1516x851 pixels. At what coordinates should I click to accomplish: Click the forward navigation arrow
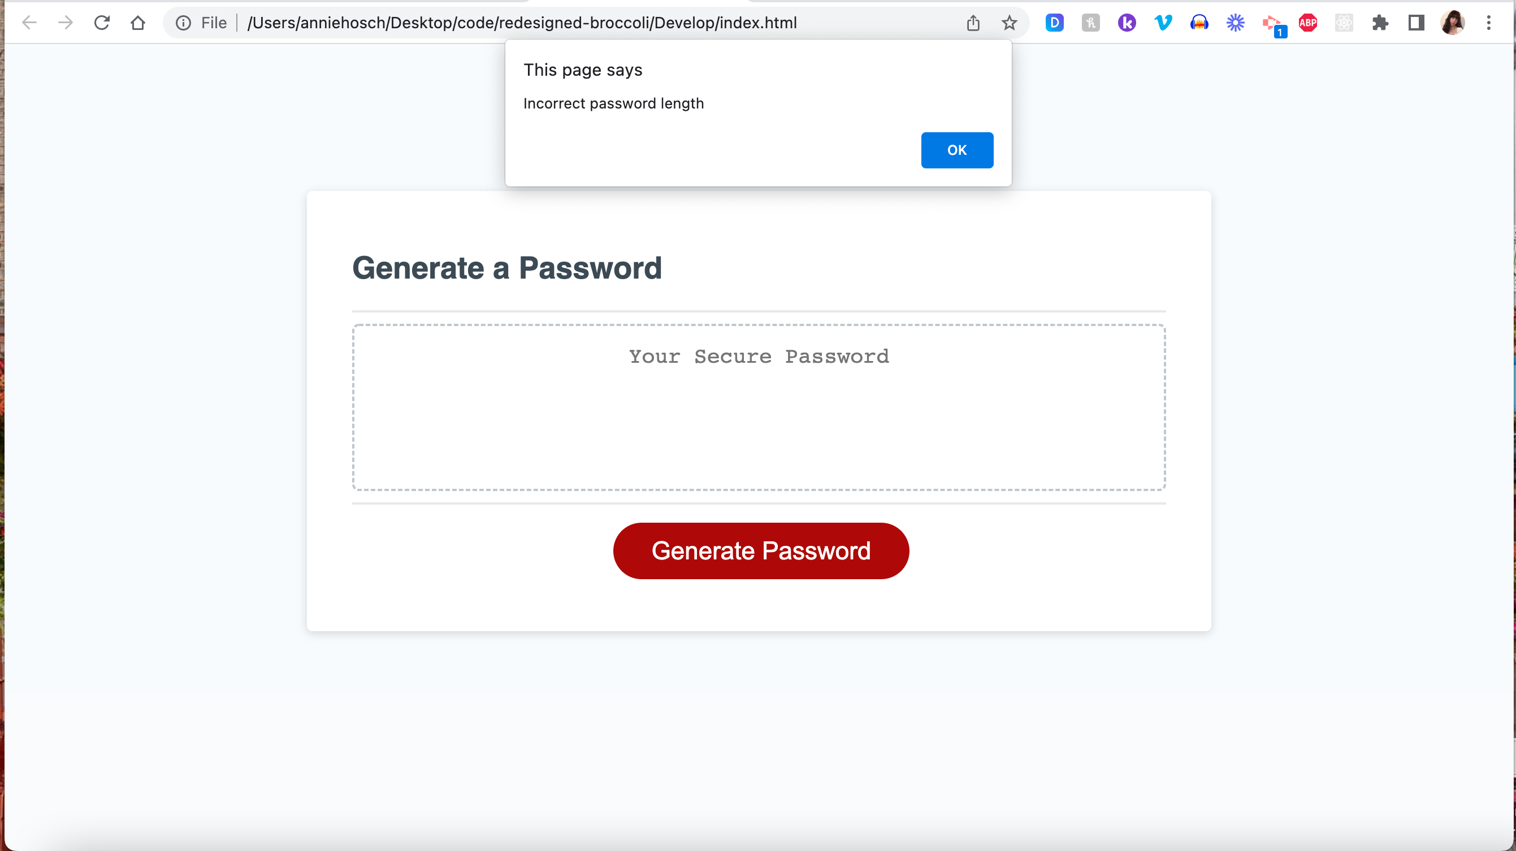point(66,23)
